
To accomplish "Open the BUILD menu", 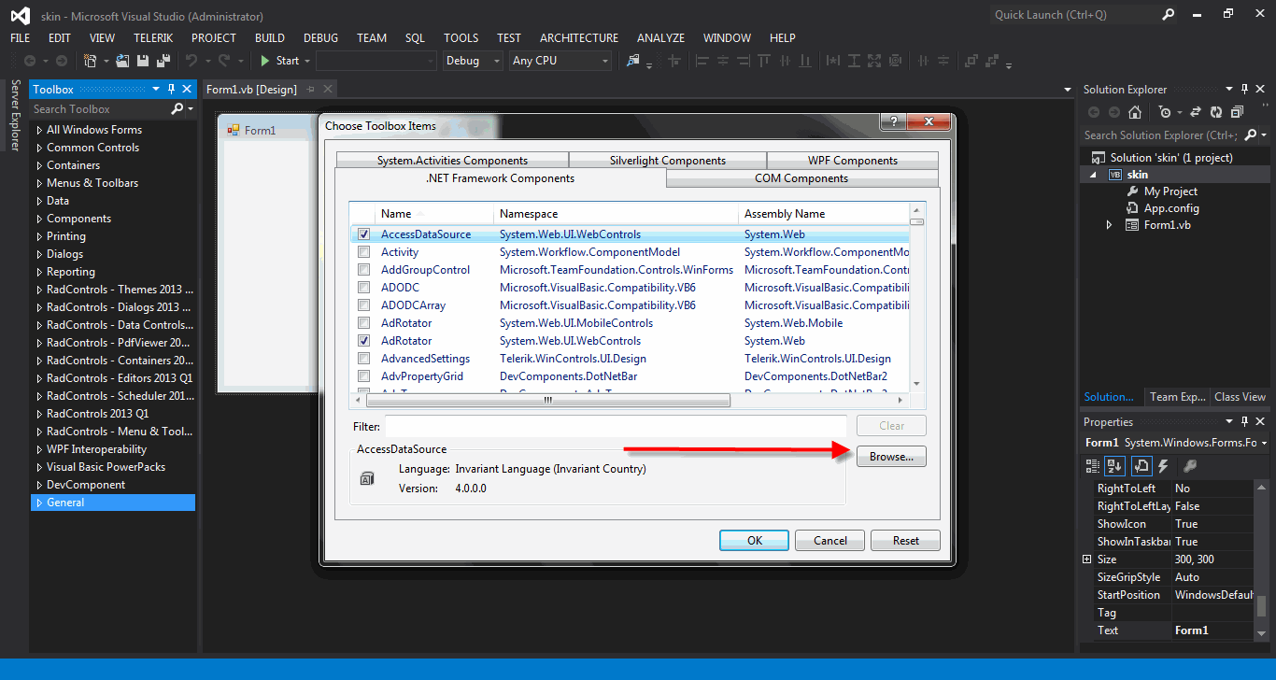I will [270, 38].
